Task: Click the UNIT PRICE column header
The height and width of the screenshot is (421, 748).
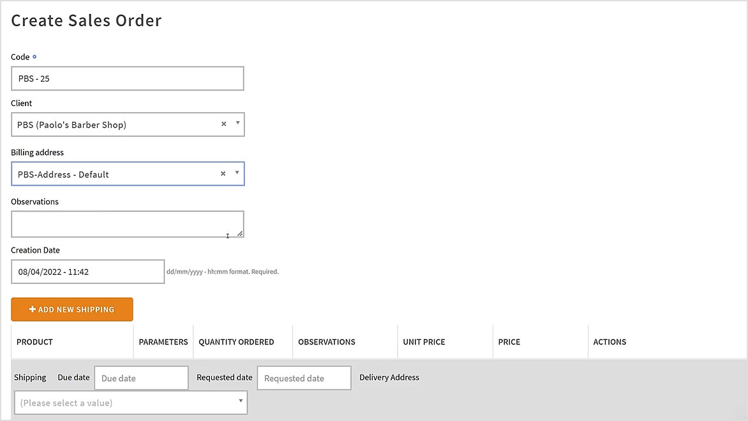Action: 423,342
